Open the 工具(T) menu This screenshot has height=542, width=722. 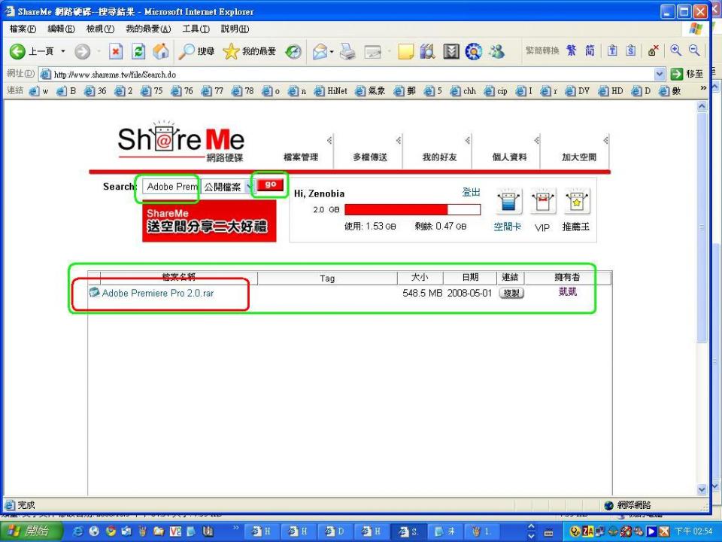point(196,29)
